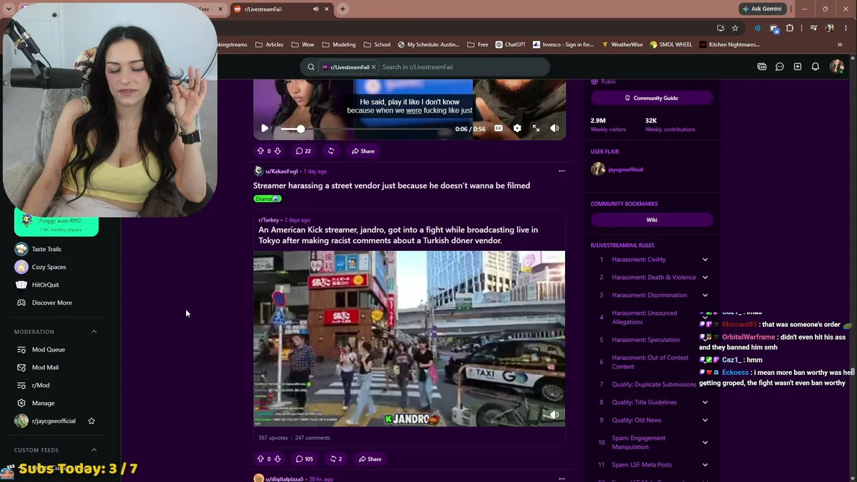
Task: Open the community Wiki bookmark
Action: 651,220
